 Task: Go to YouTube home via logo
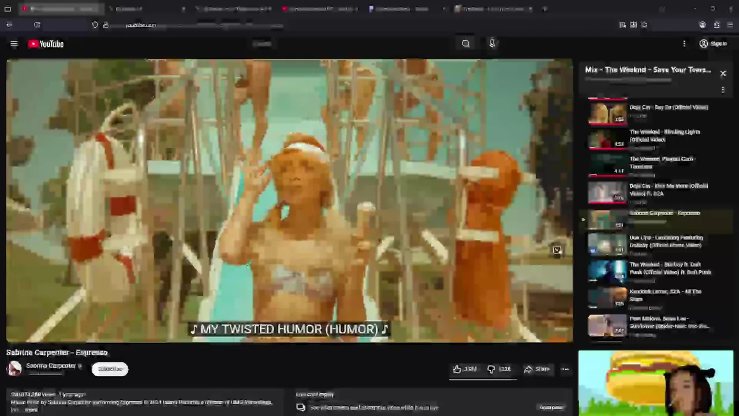click(46, 44)
